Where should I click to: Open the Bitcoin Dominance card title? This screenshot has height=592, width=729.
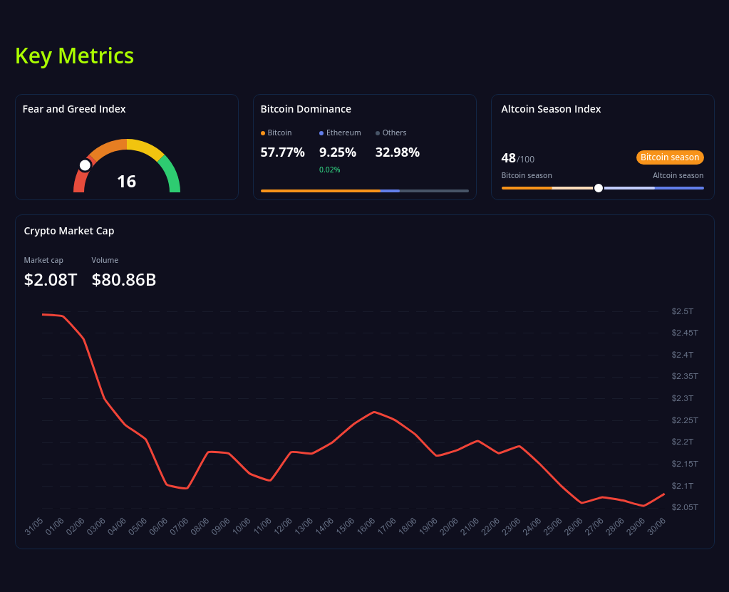tap(306, 109)
